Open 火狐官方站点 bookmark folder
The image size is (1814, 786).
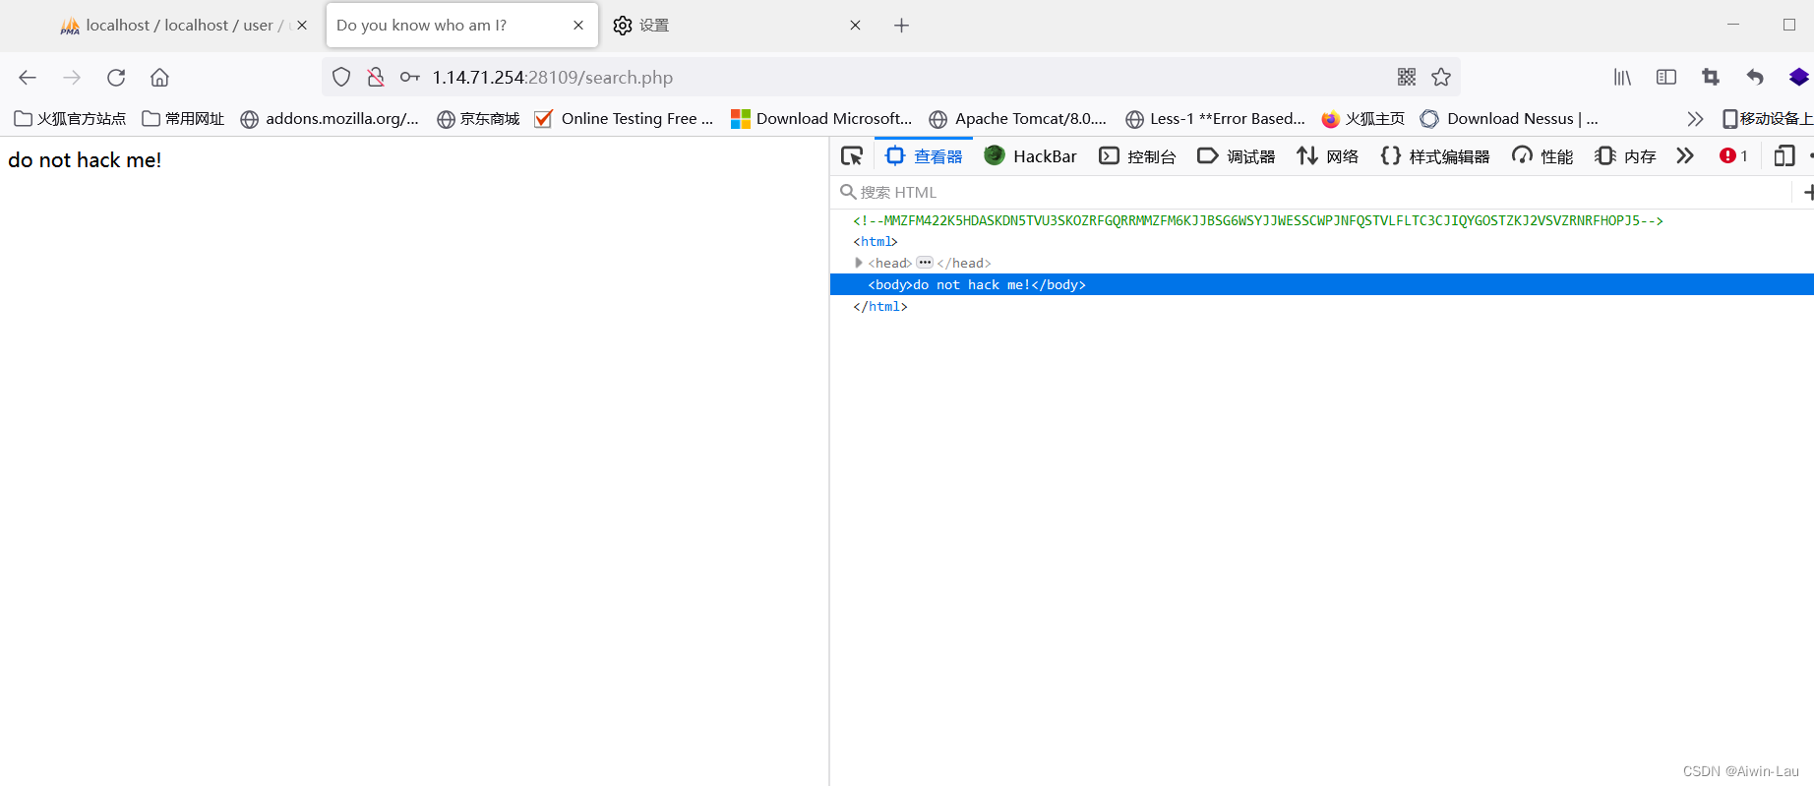point(70,119)
